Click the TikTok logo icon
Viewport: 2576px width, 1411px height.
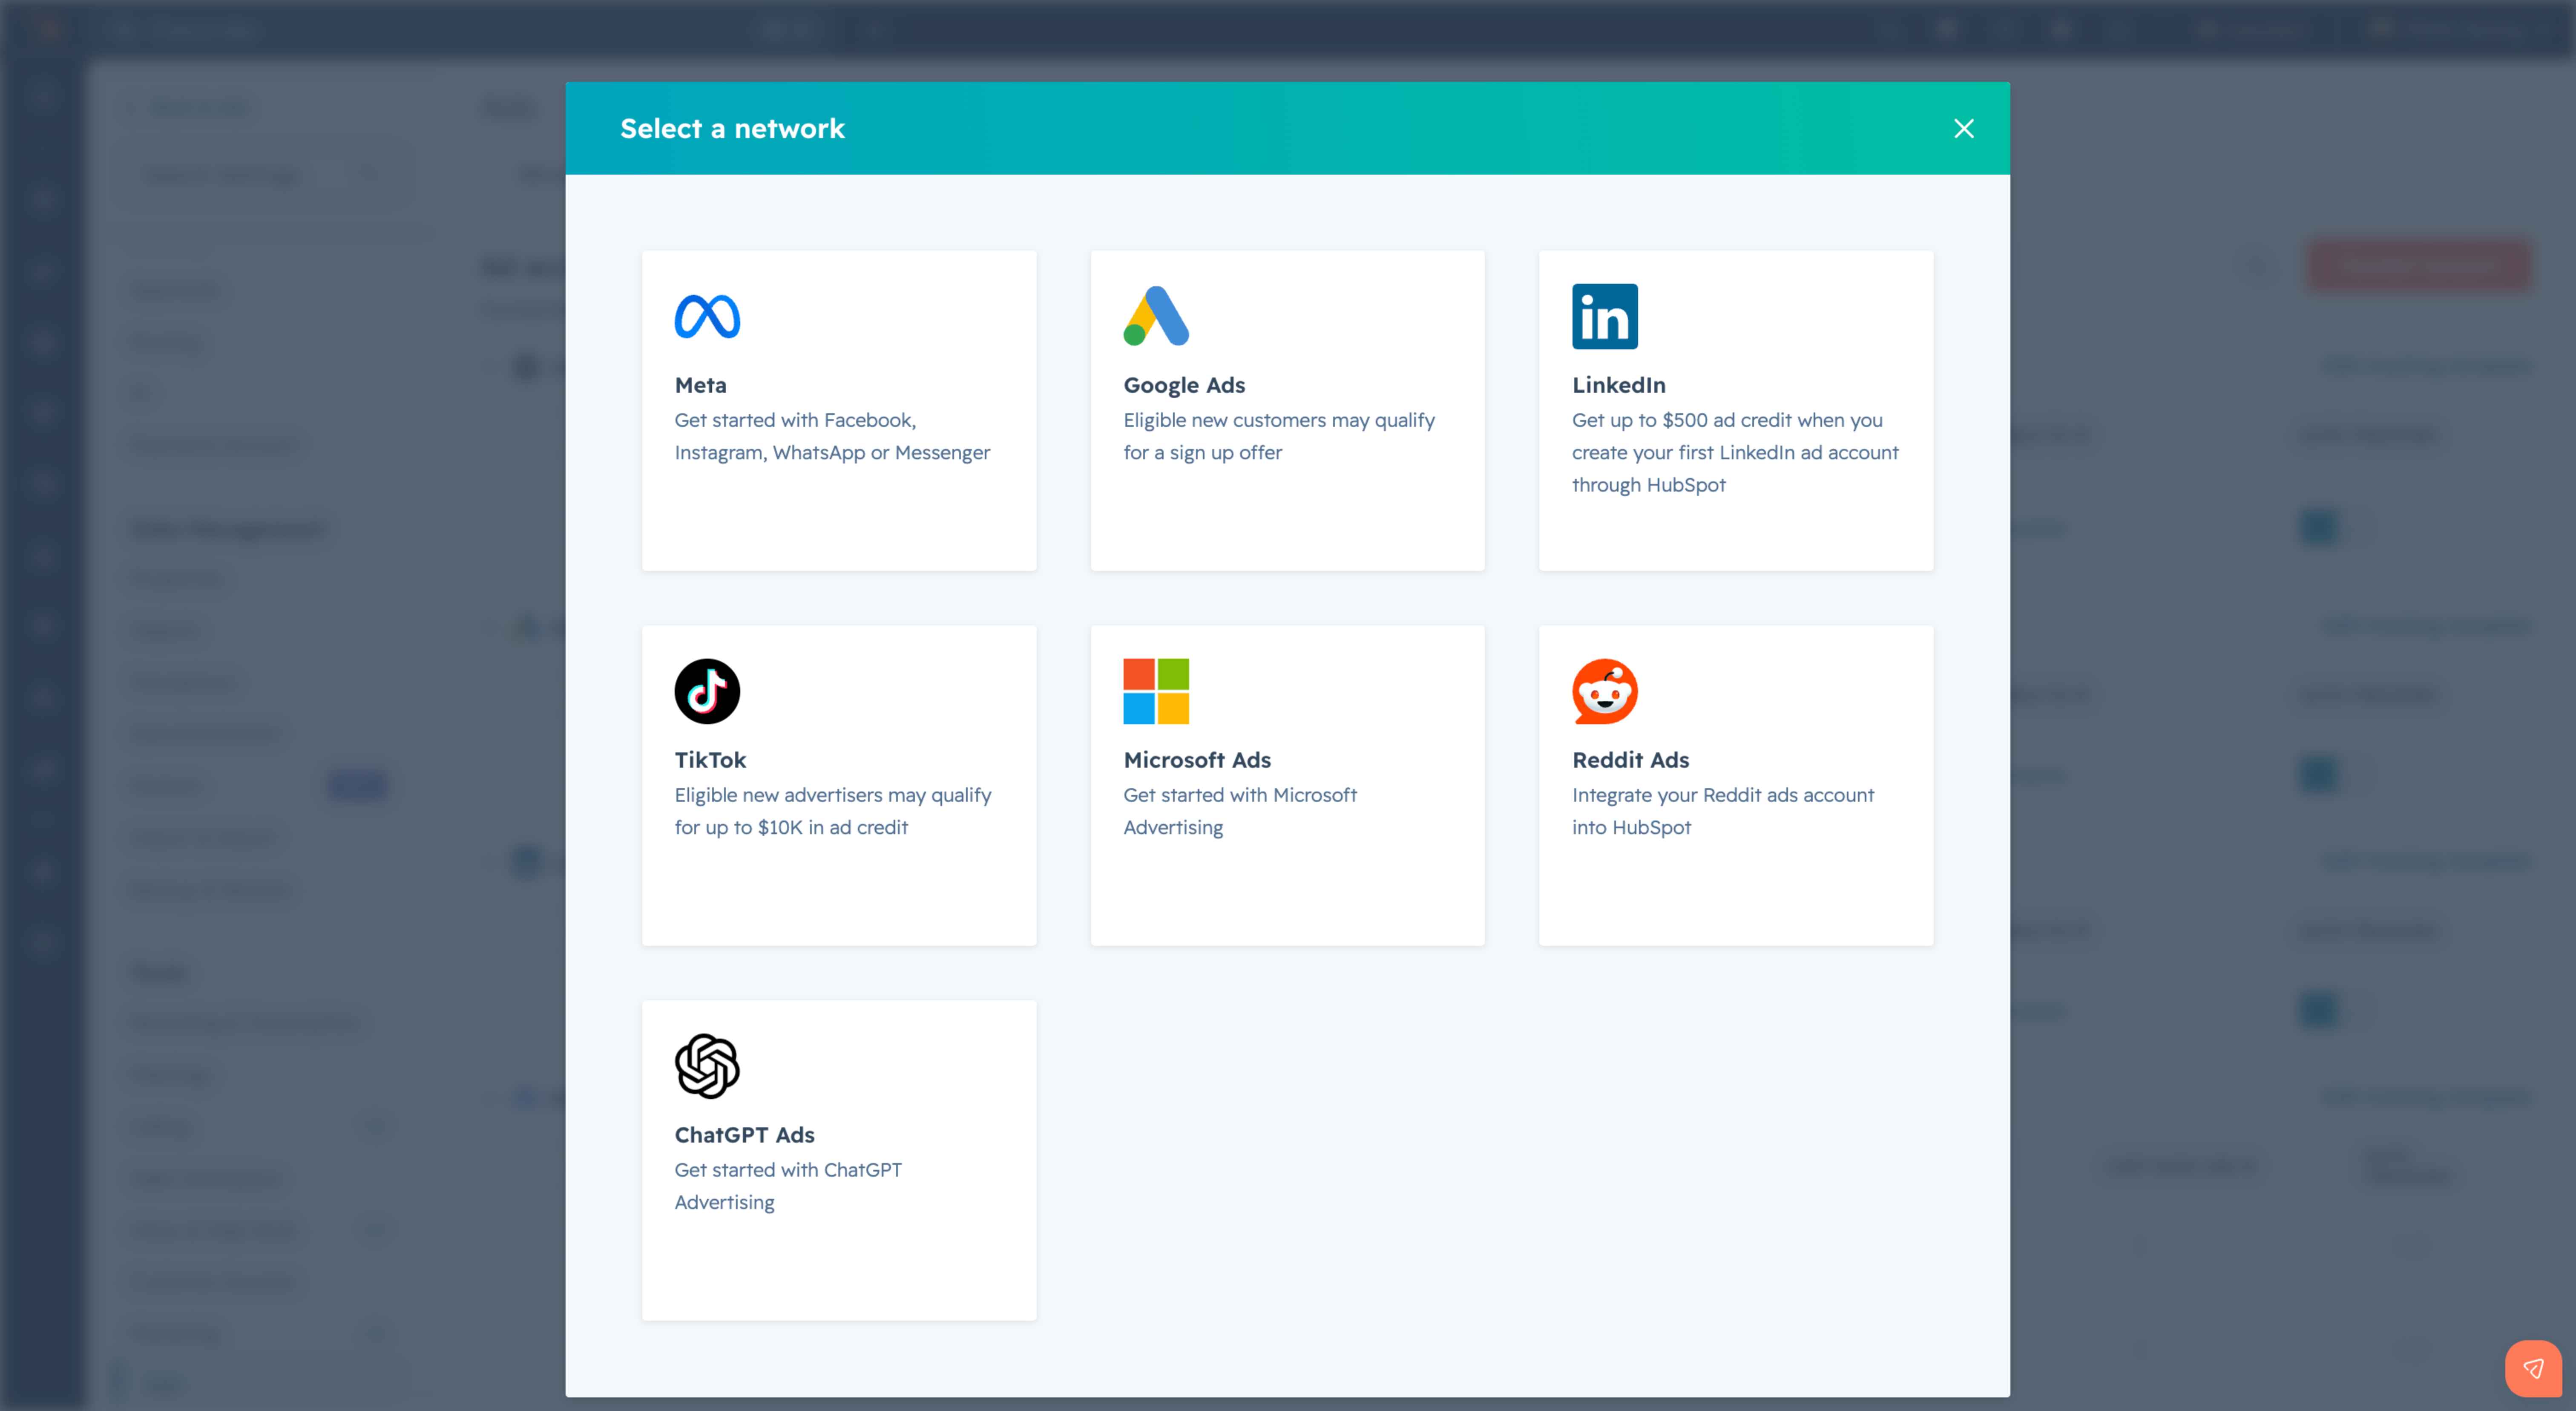pos(707,691)
